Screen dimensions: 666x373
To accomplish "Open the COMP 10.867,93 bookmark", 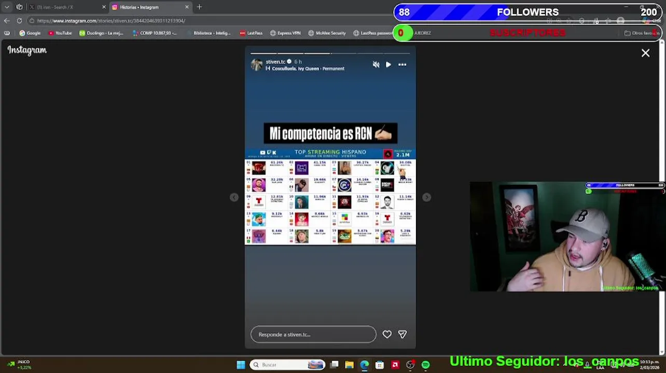I will click(x=155, y=33).
